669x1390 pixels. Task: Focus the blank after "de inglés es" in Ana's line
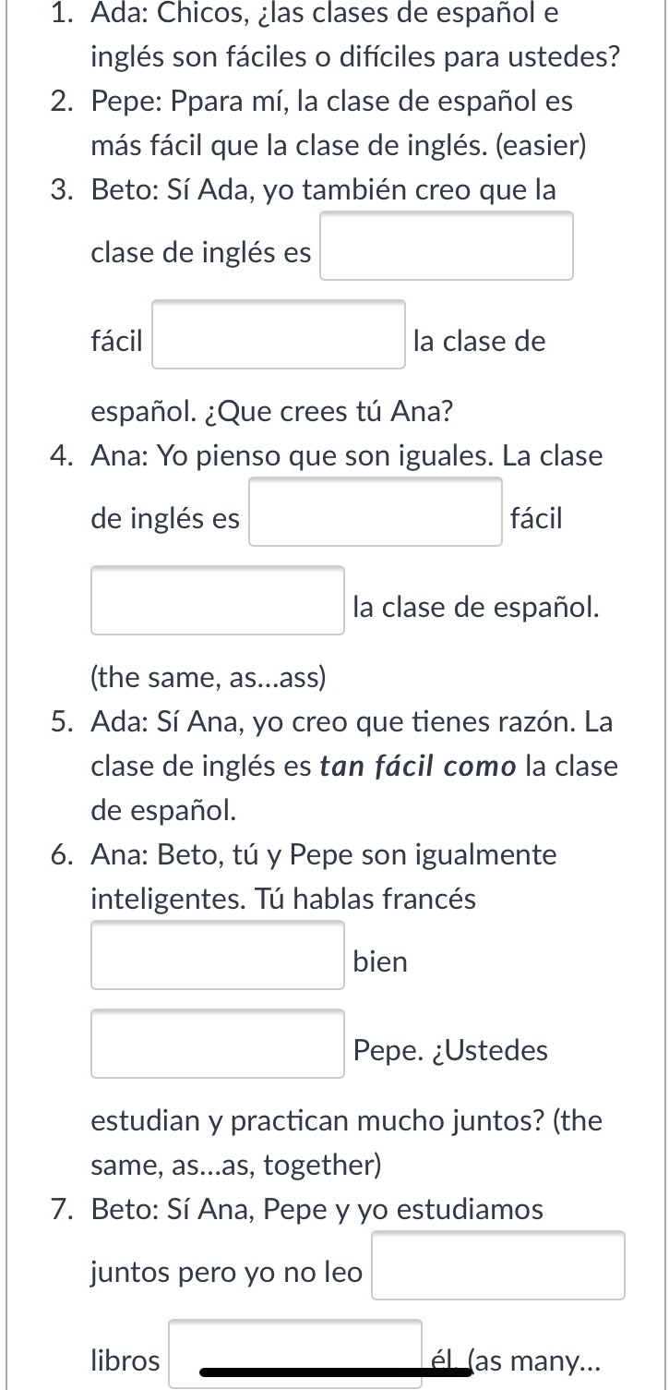point(376,512)
